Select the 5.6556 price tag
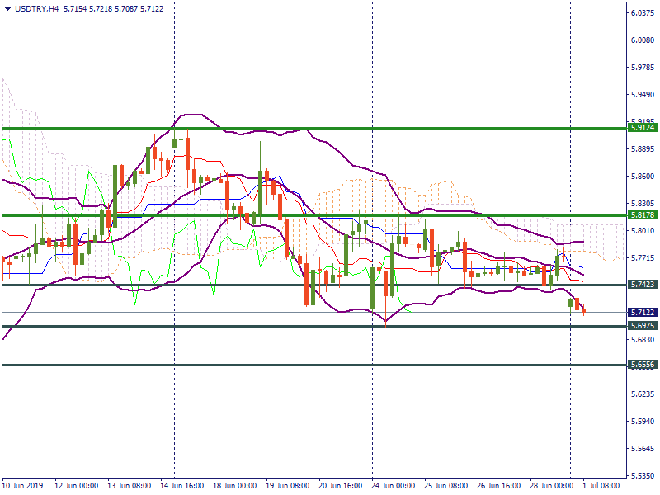This screenshot has height=495, width=660. tap(642, 365)
